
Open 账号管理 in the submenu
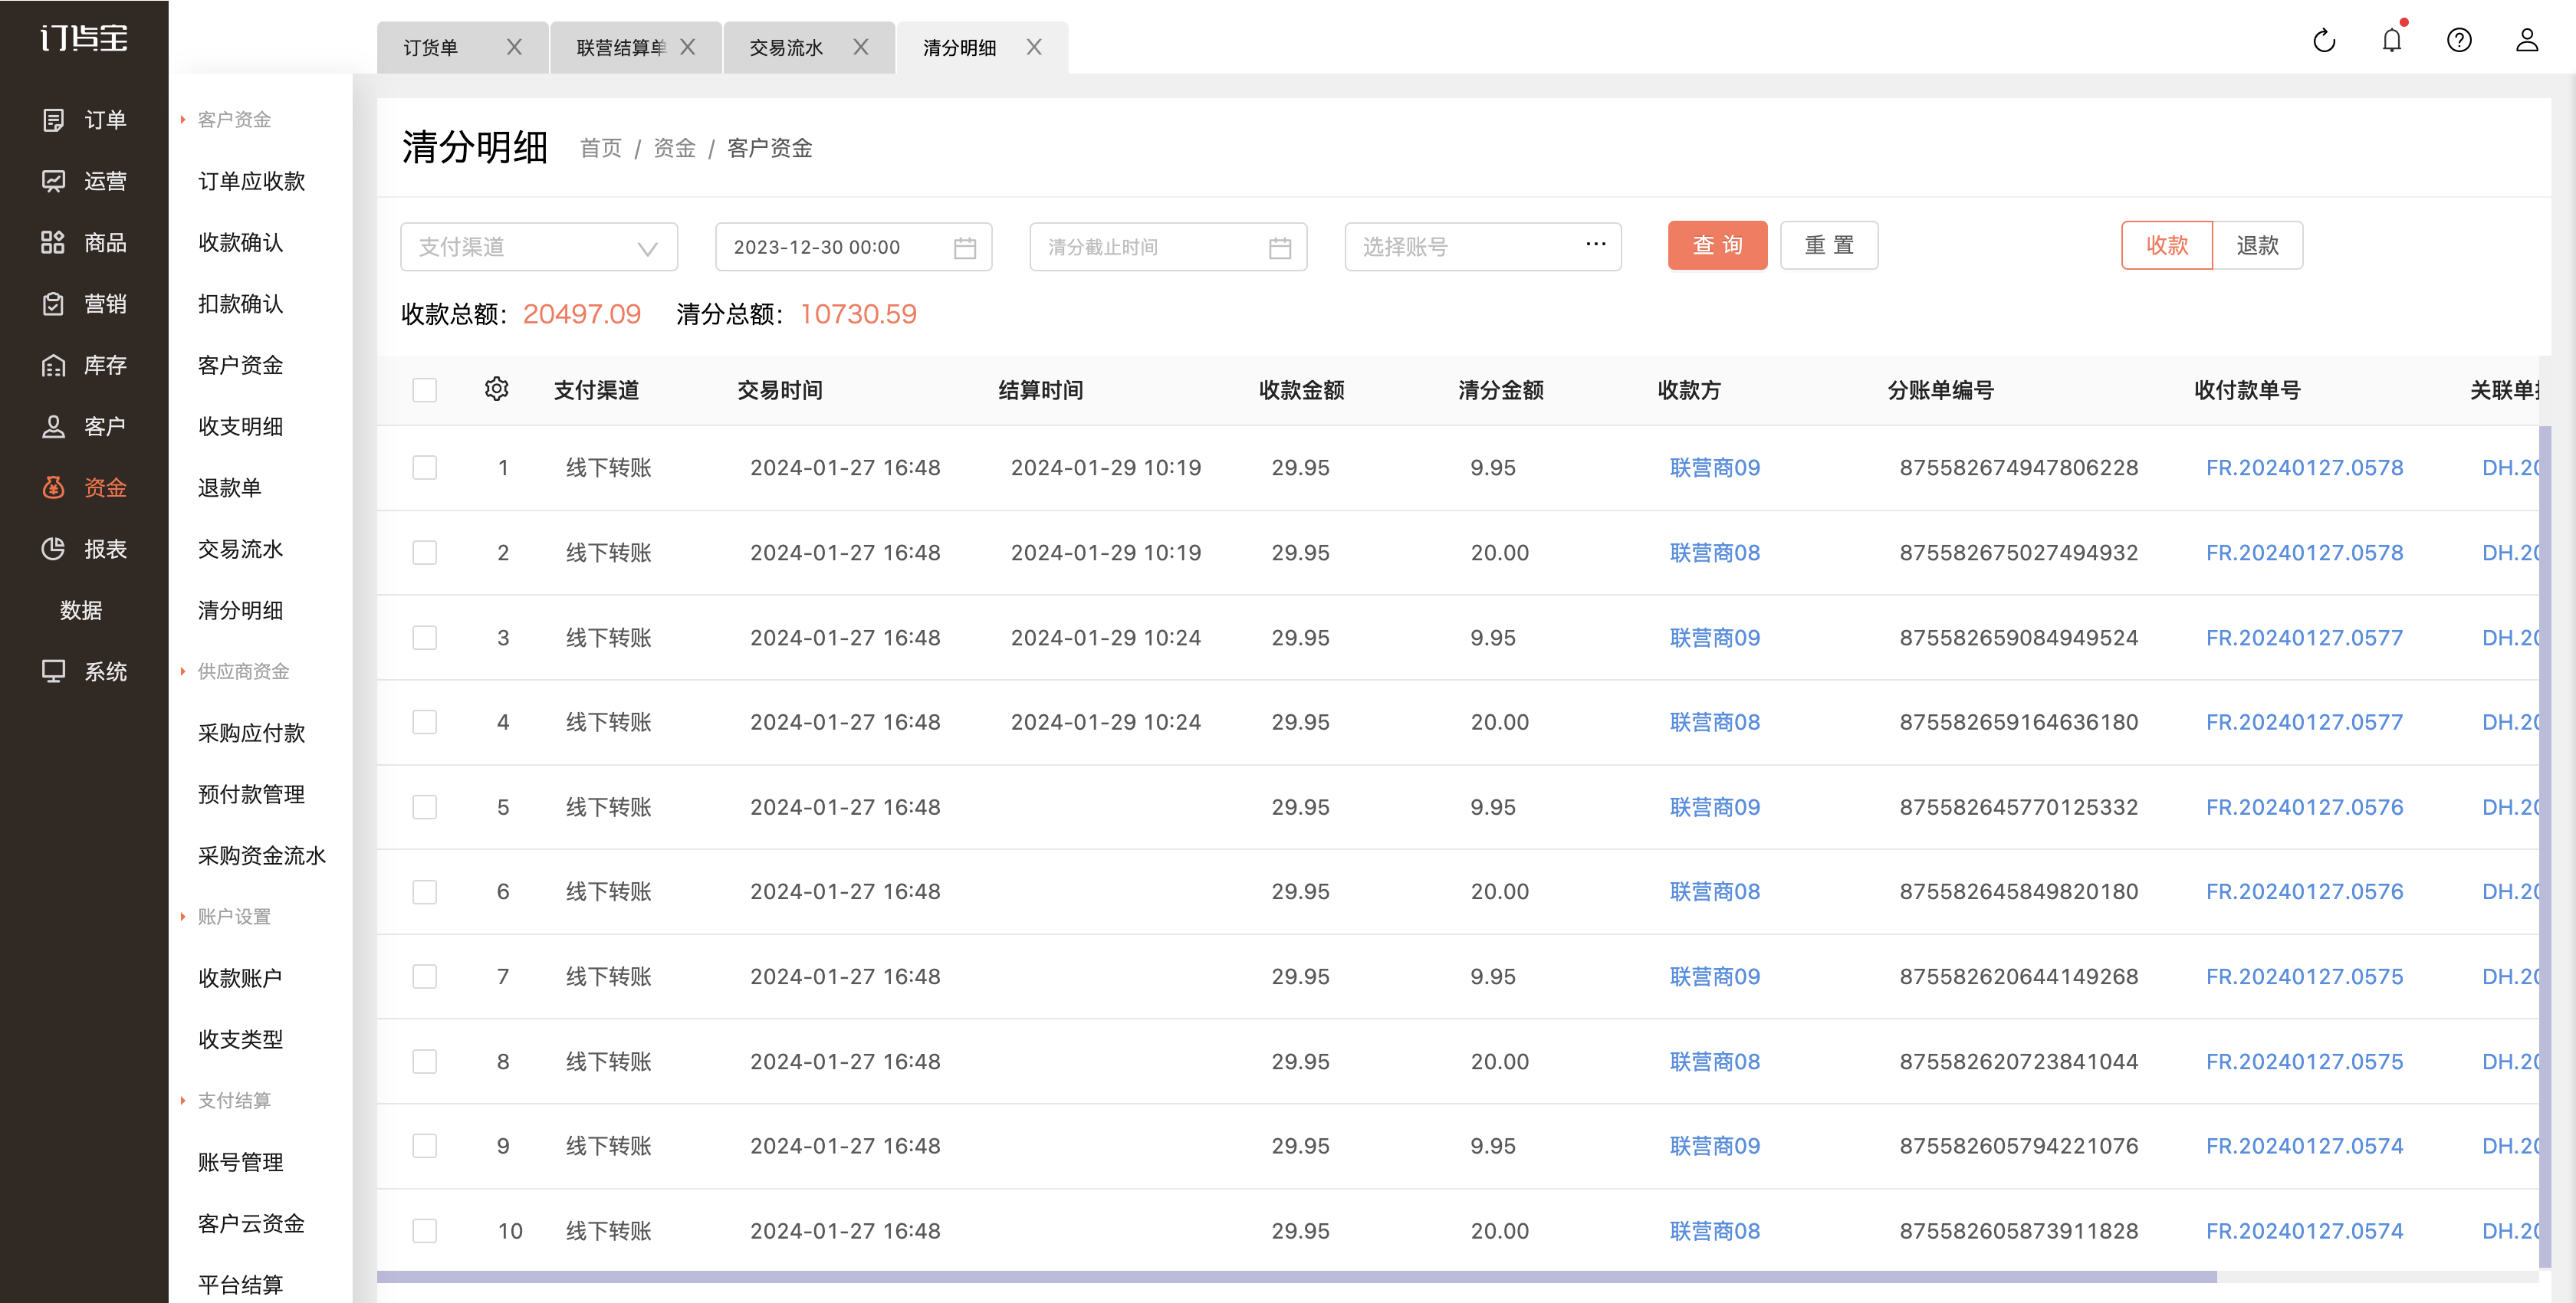(240, 1162)
